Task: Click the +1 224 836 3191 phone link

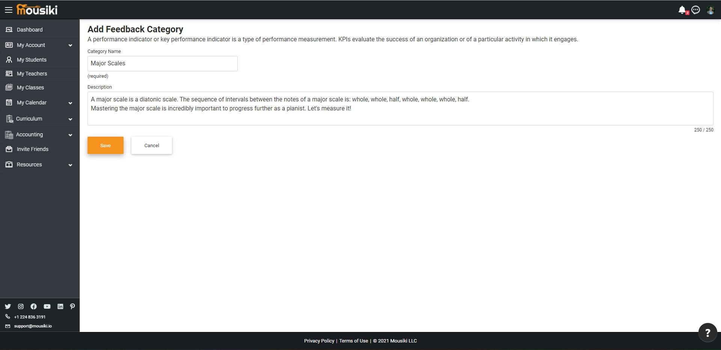Action: coord(30,317)
